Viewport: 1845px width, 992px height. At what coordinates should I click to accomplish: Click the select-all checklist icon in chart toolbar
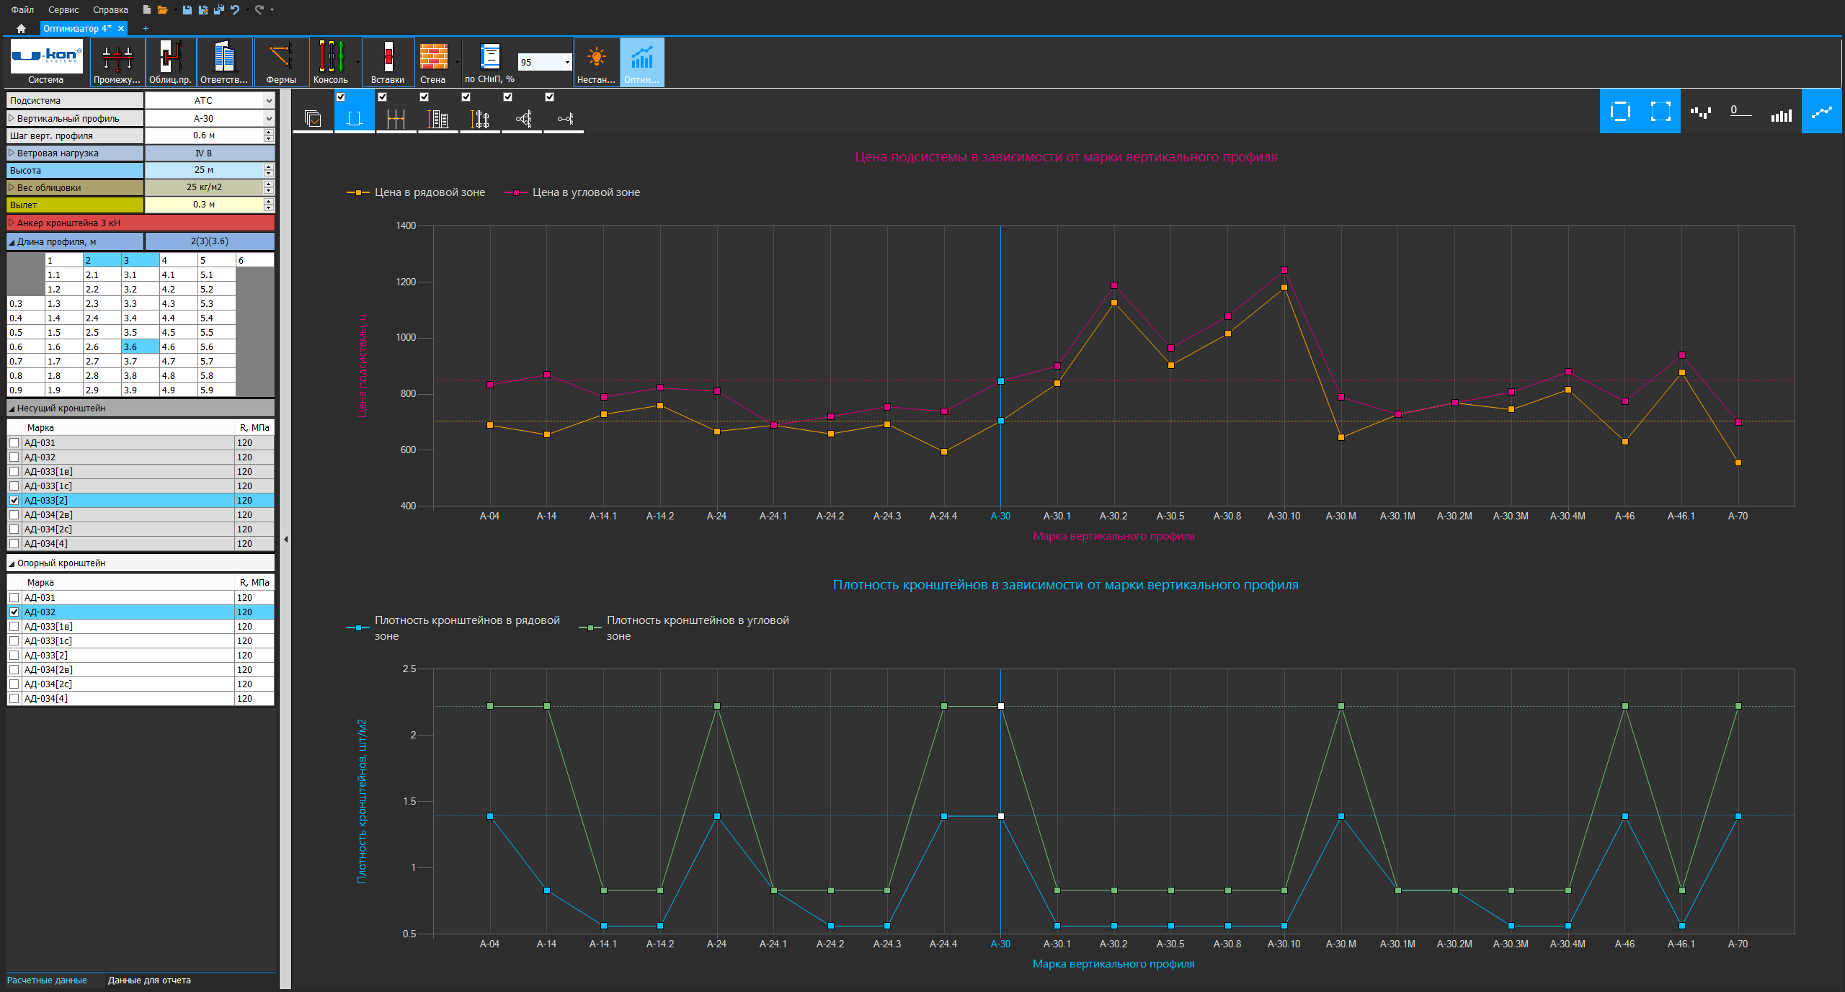(x=313, y=118)
